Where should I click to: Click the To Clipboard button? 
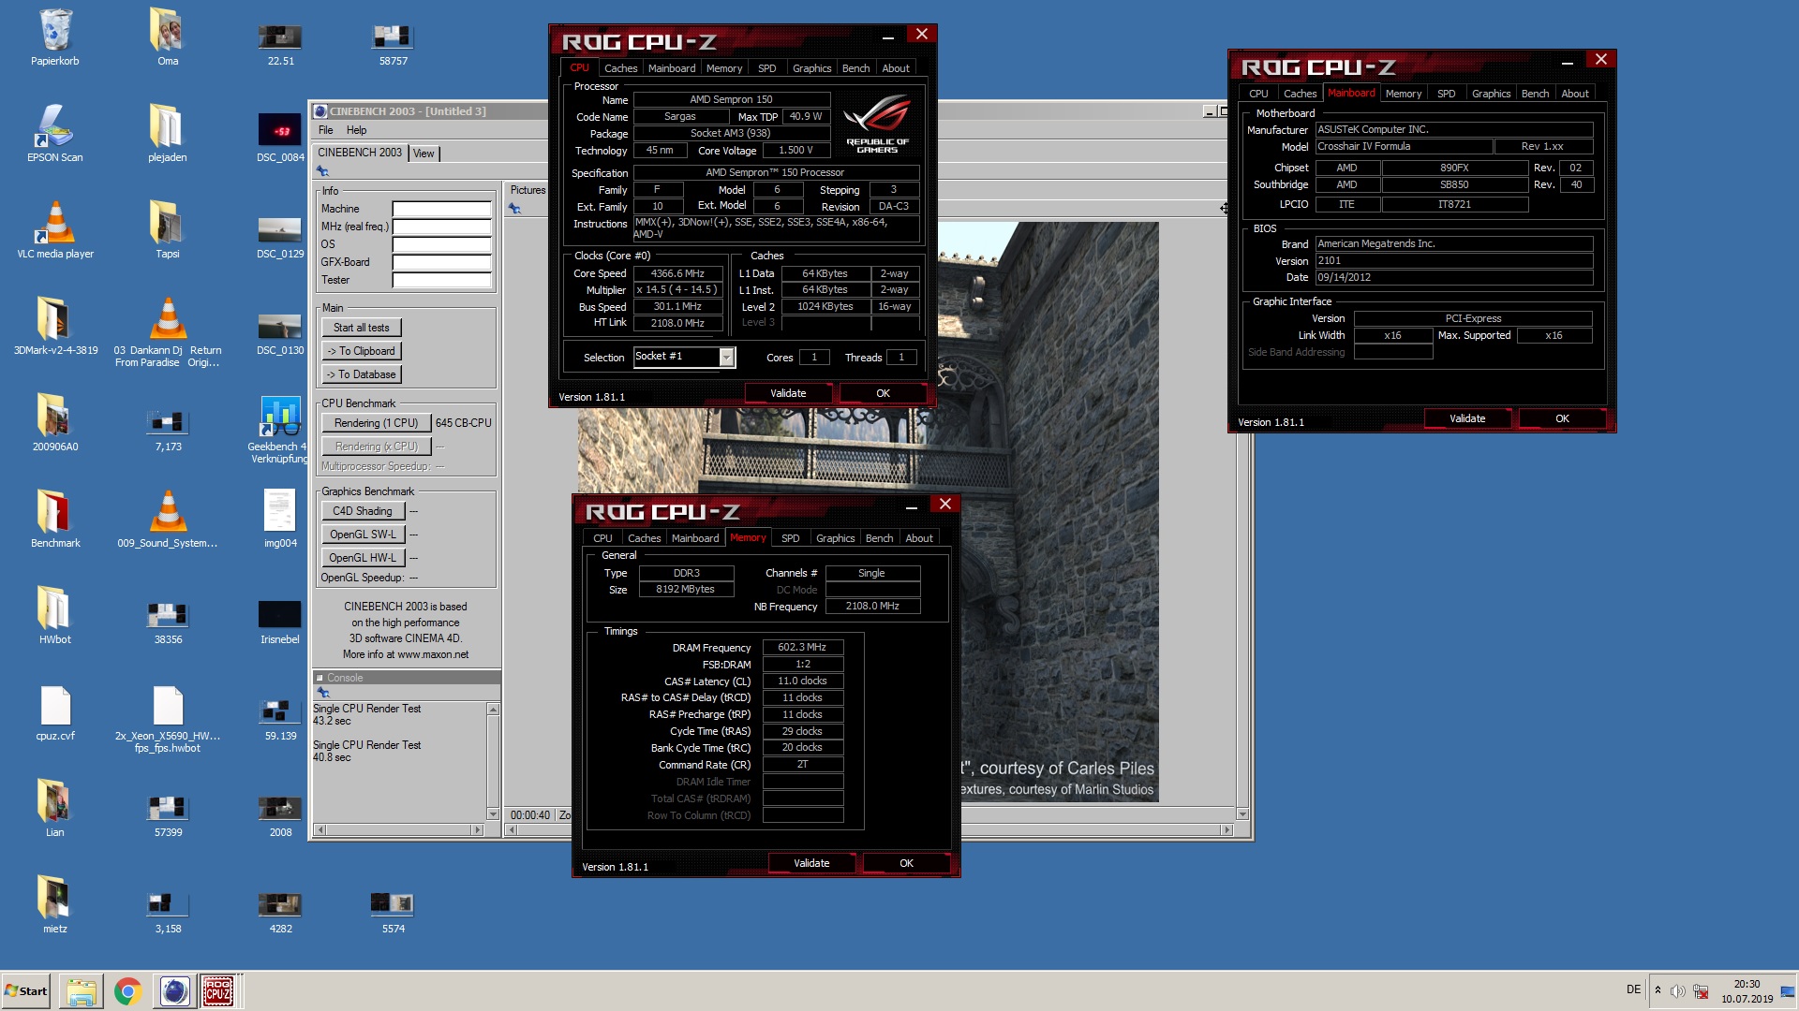(x=362, y=351)
